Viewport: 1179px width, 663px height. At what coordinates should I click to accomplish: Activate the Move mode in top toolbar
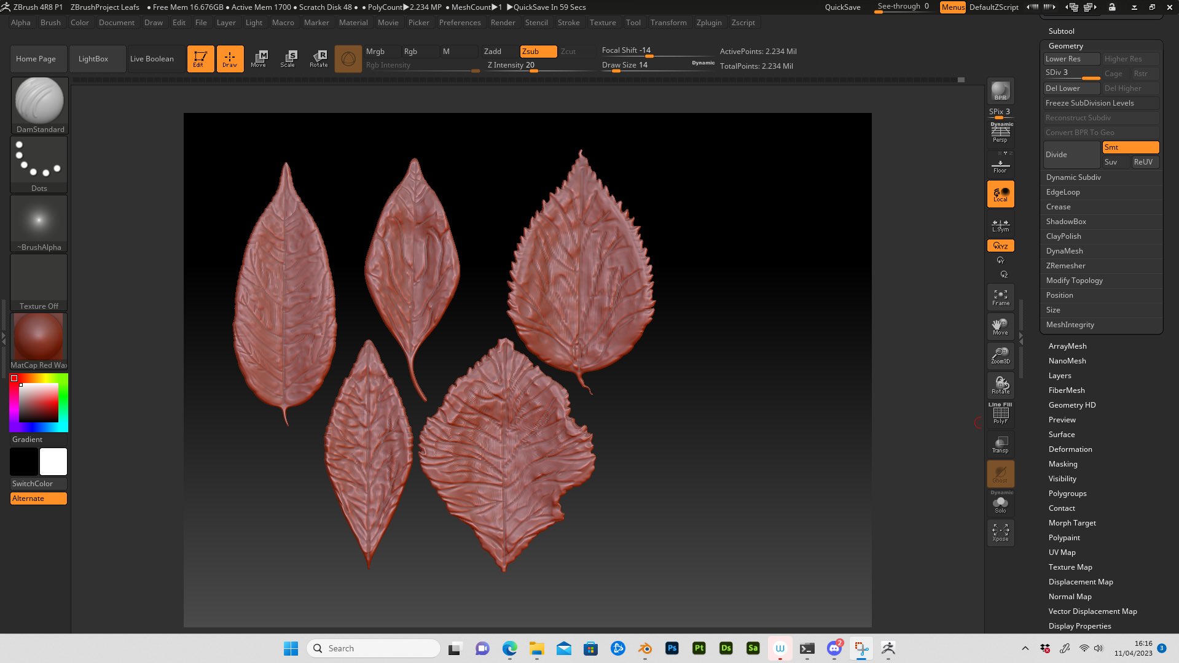(259, 58)
